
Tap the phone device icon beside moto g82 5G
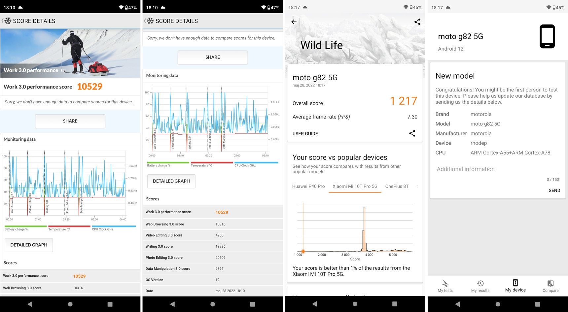(547, 36)
